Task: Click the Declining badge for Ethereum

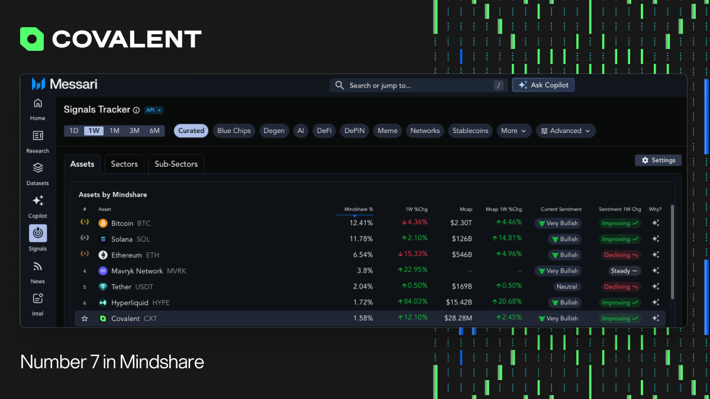Action: point(620,255)
